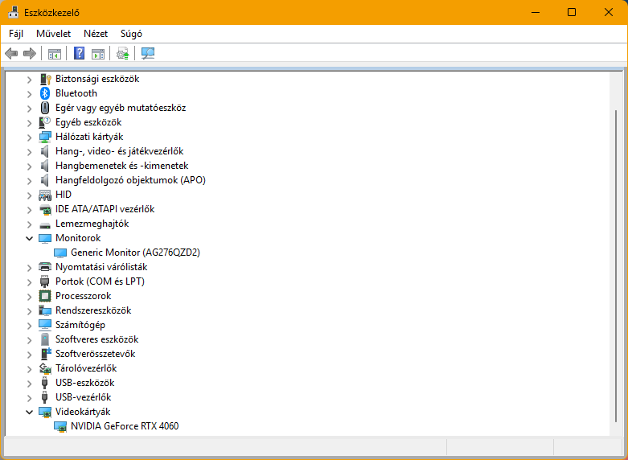
Task: Collapse the Monitorok category
Action: [30, 238]
